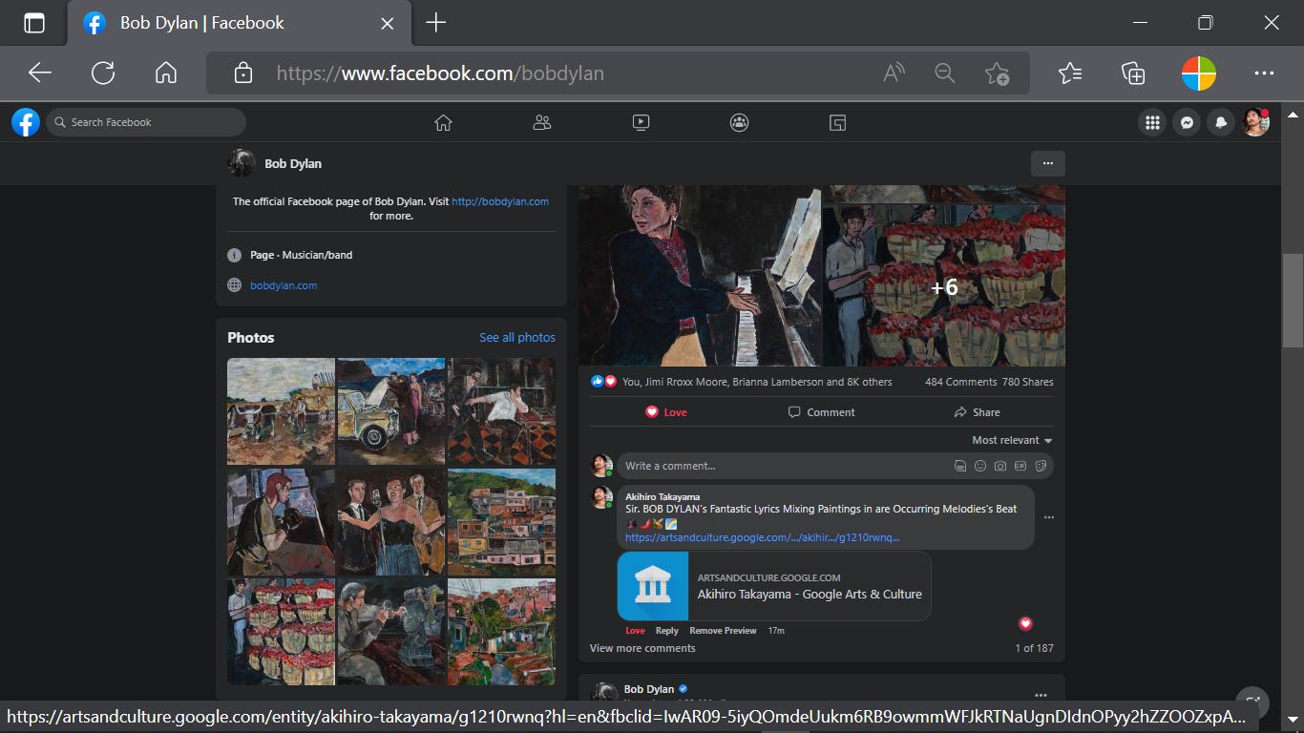The height and width of the screenshot is (733, 1304).
Task: Open the Facebook Home feed icon
Action: (x=443, y=122)
